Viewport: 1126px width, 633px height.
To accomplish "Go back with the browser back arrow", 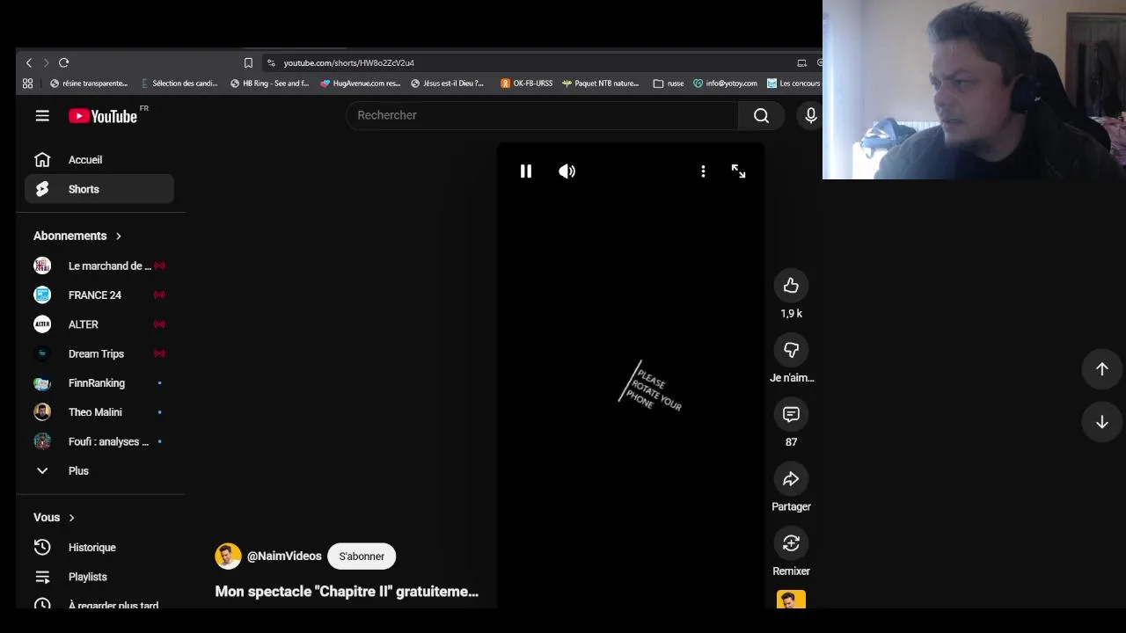I will click(x=29, y=62).
